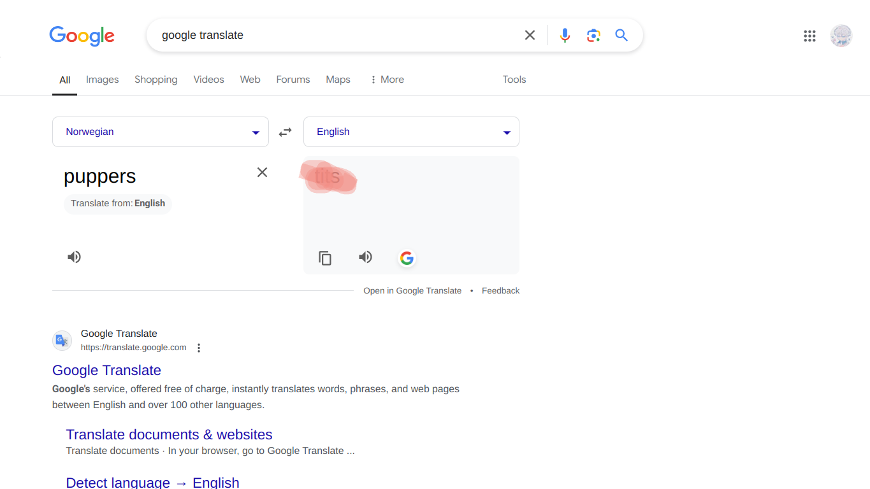Click the magnifying glass search button

pyautogui.click(x=621, y=36)
